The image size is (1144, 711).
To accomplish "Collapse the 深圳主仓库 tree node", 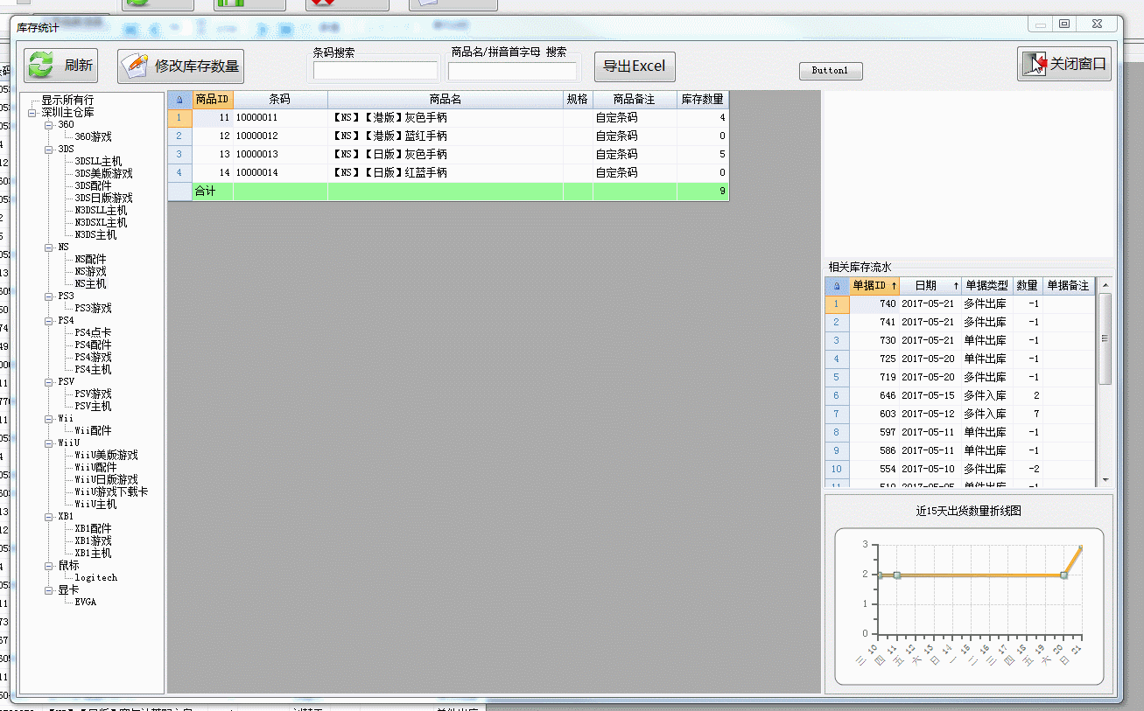I will [32, 113].
